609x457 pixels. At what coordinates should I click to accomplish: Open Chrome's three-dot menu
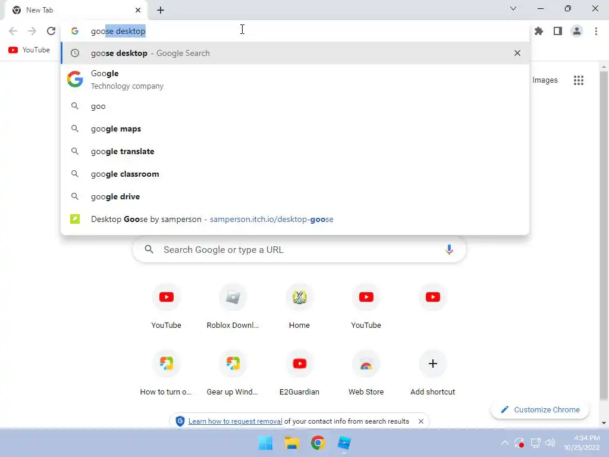(596, 31)
